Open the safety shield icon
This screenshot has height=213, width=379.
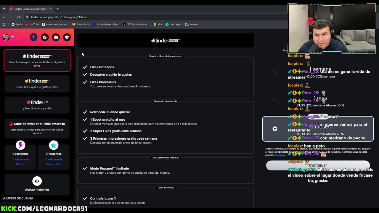tap(67, 37)
